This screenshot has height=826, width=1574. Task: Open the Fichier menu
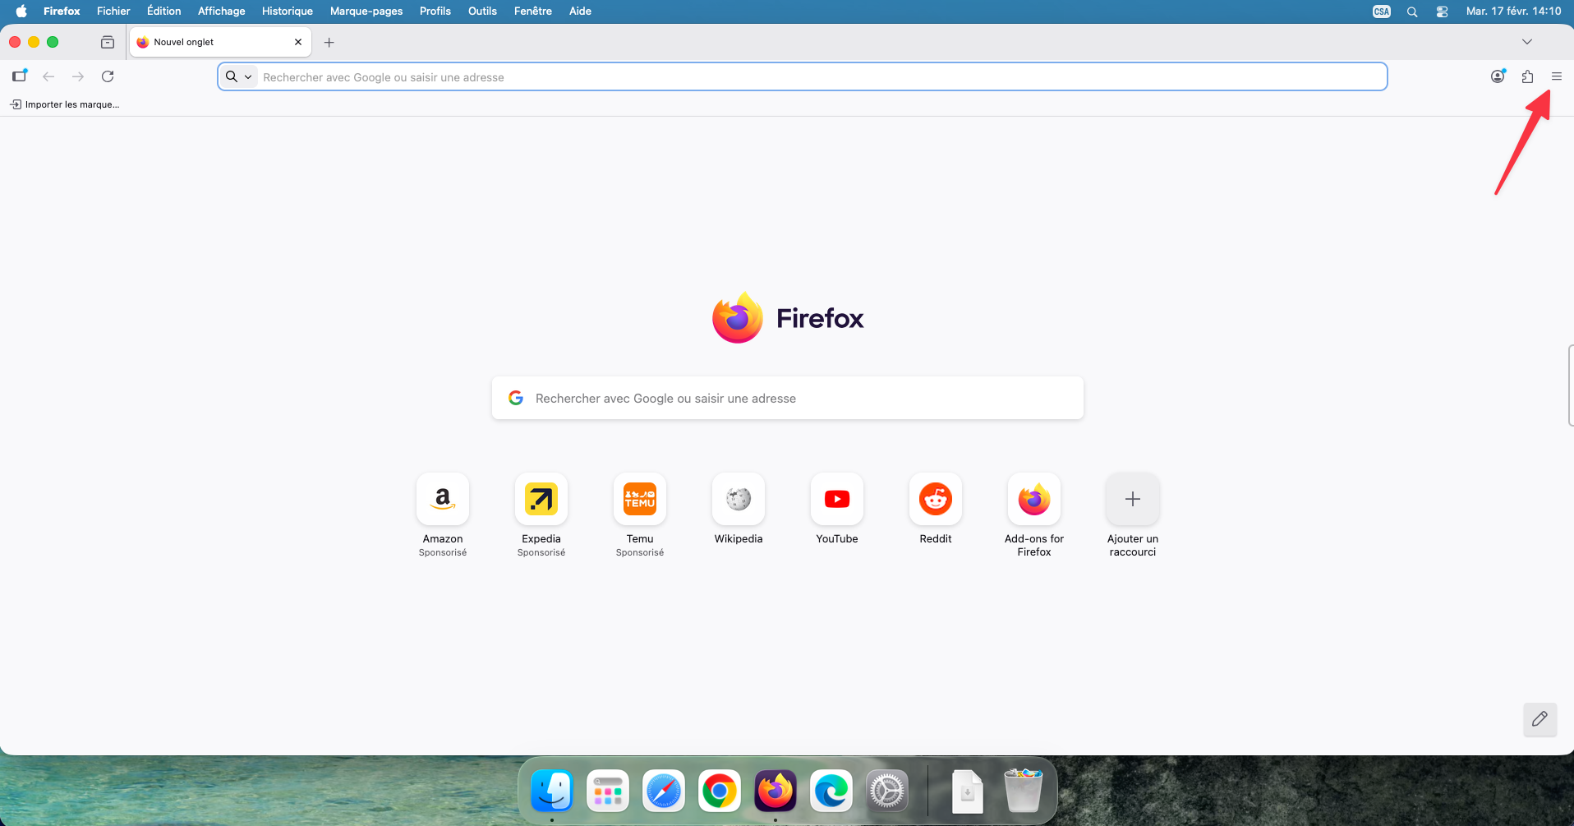113,11
